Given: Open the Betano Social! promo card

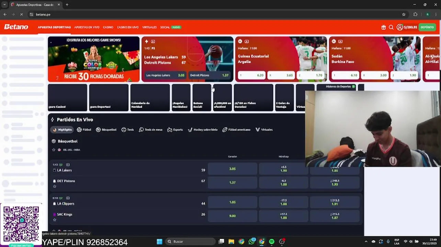Looking at the screenshot, I should [x=202, y=97].
